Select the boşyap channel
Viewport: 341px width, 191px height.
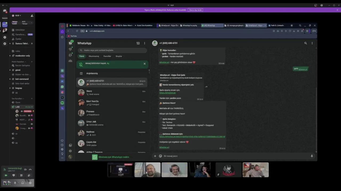pyautogui.click(x=19, y=88)
